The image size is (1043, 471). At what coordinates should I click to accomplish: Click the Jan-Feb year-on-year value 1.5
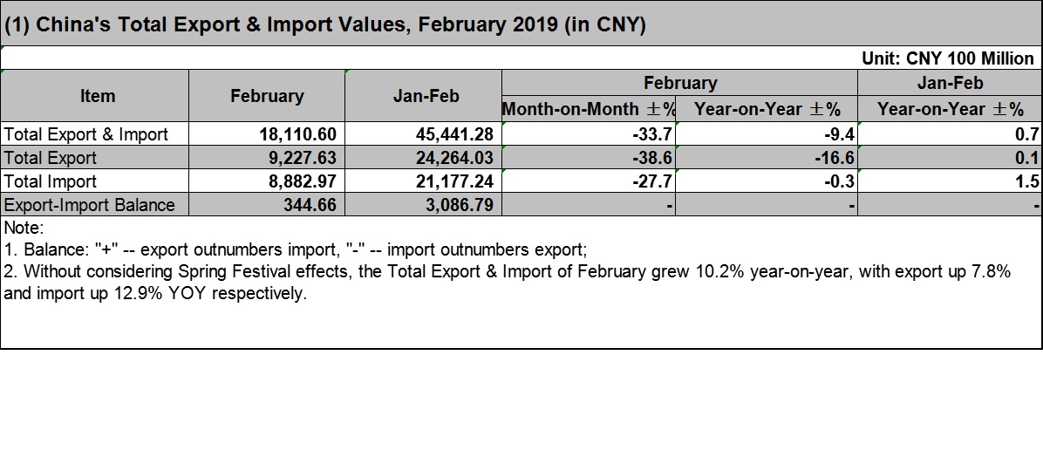point(950,181)
